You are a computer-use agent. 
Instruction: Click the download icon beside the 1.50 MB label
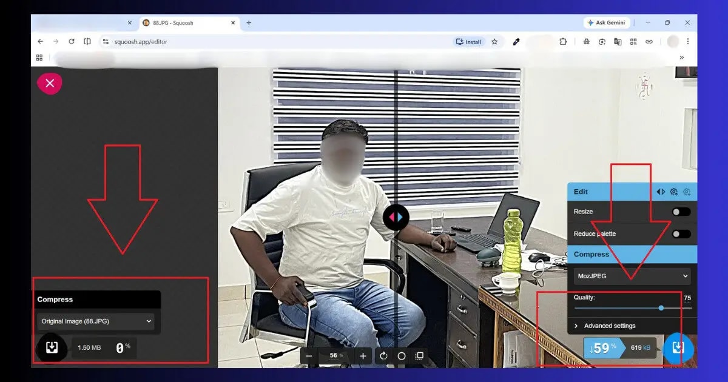pos(52,348)
